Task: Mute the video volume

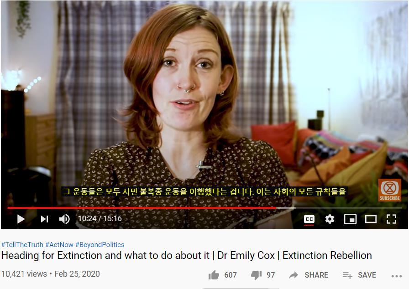Action: pos(64,219)
